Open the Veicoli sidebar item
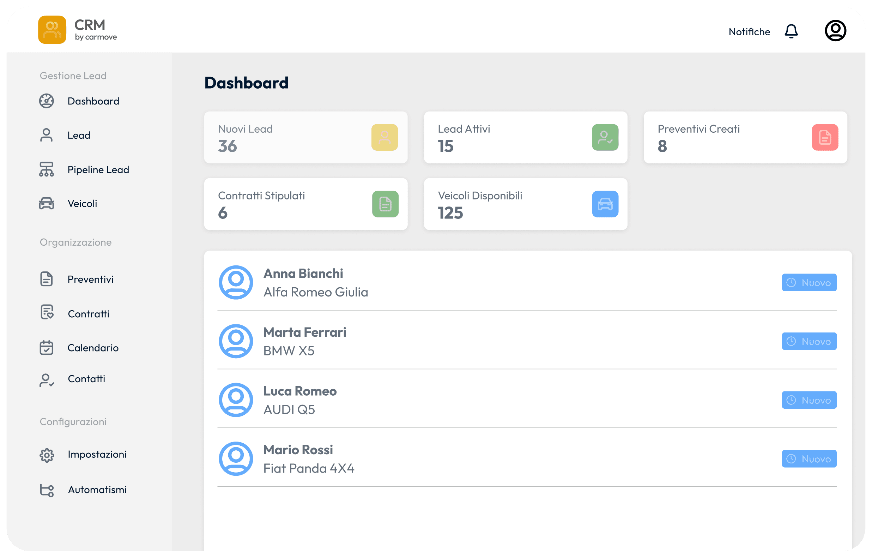 [x=82, y=204]
